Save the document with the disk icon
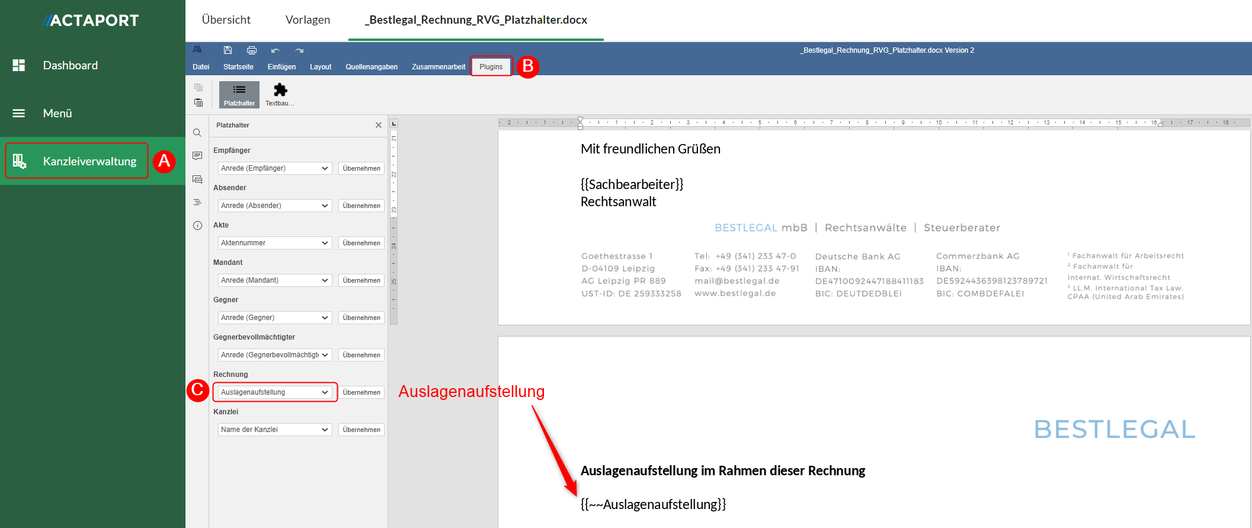Viewport: 1252px width, 528px height. tap(228, 50)
